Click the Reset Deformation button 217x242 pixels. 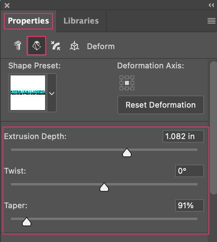pos(161,105)
